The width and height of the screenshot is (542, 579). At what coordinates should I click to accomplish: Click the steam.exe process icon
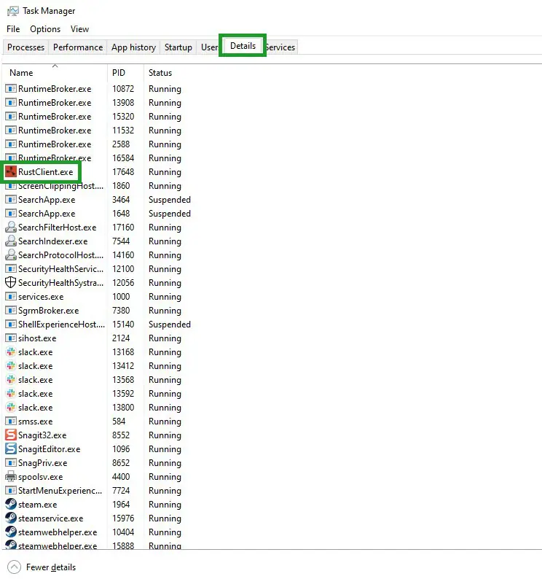(11, 504)
